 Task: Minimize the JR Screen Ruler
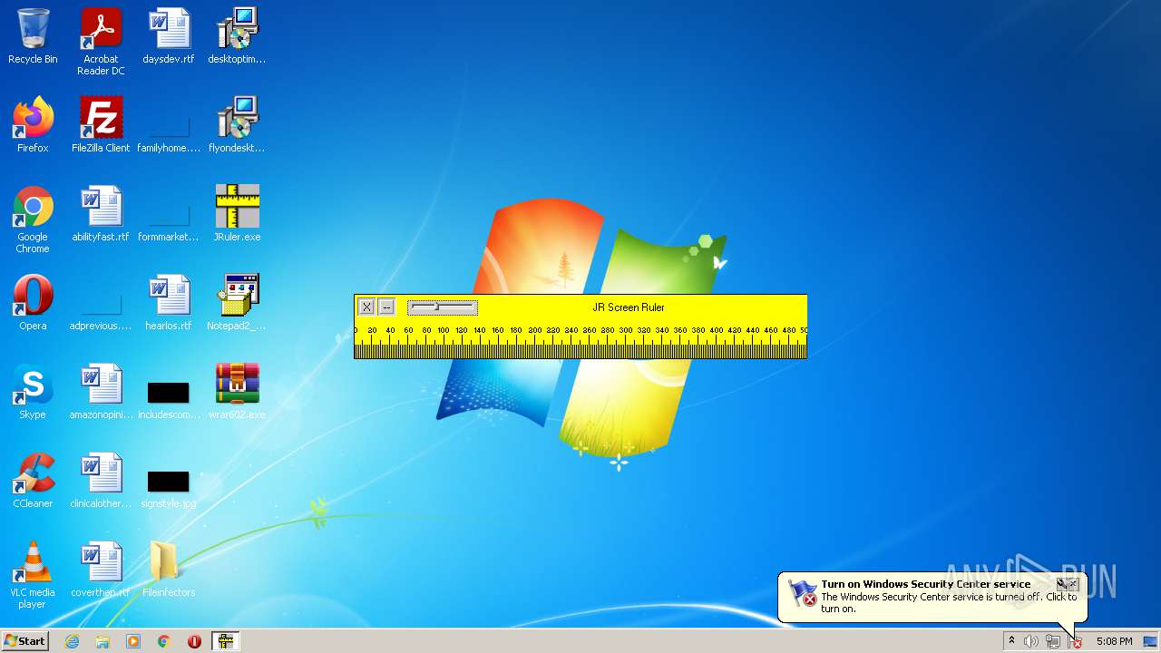pyautogui.click(x=386, y=307)
